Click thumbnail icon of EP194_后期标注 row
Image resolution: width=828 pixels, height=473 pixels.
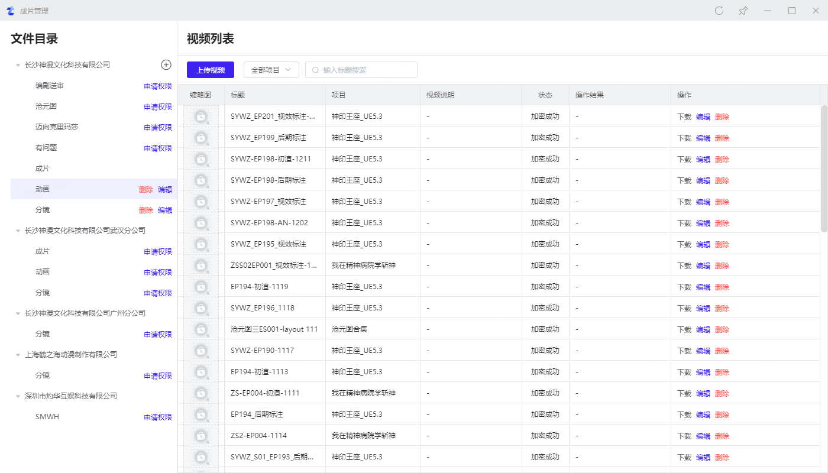[201, 414]
